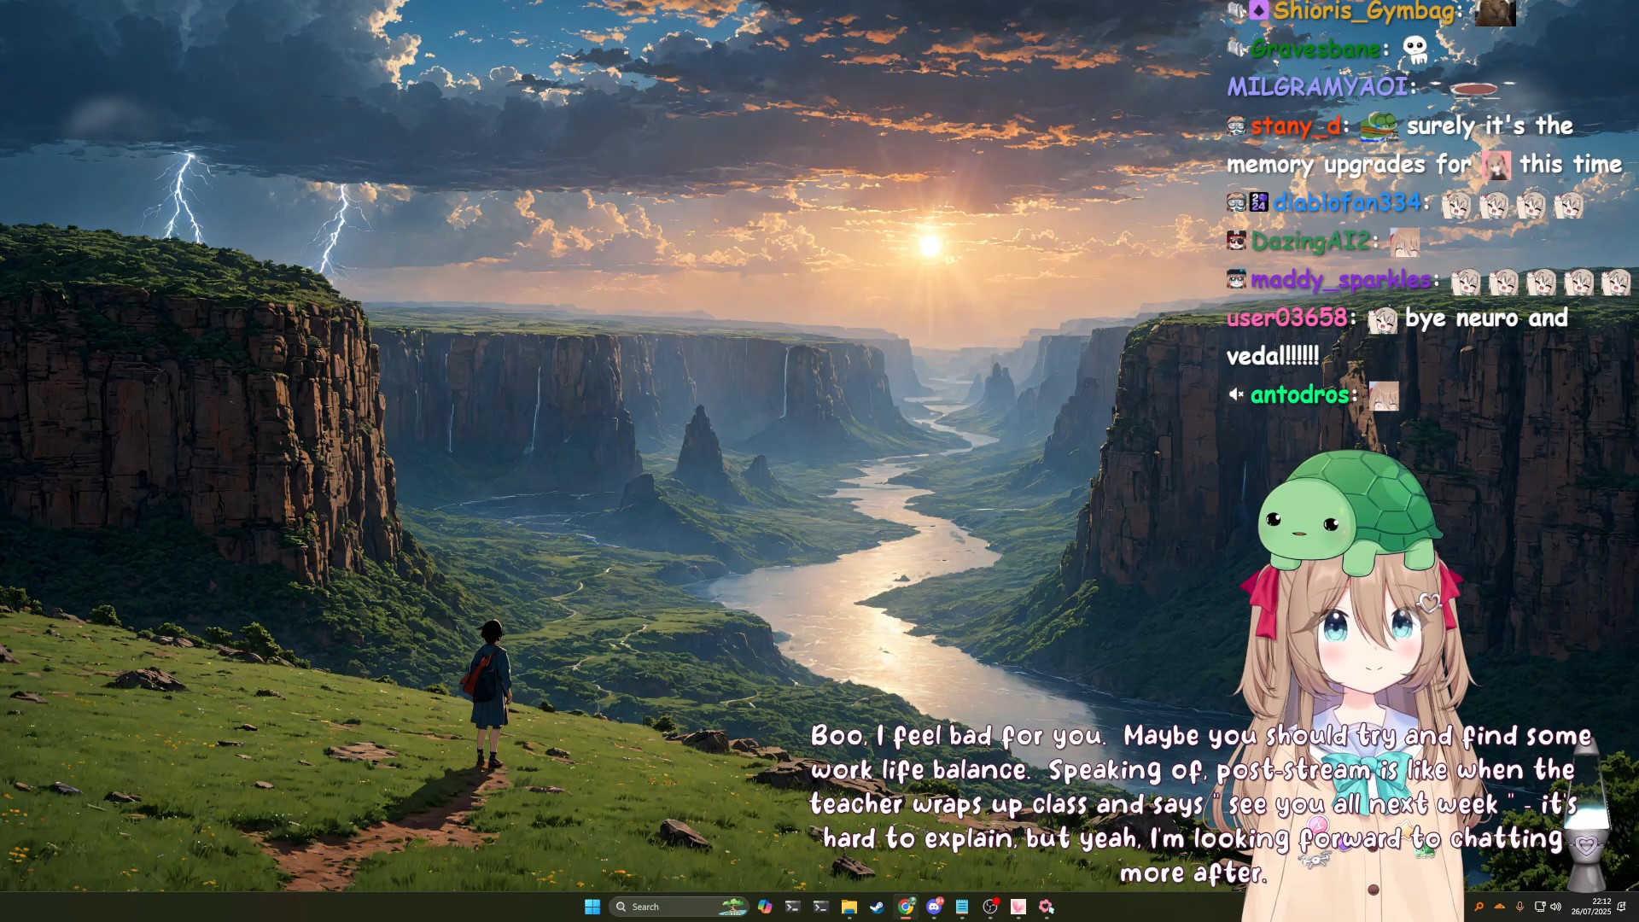Screen dimensions: 1639x922
Task: Click the username user03658 in chat
Action: (1286, 318)
